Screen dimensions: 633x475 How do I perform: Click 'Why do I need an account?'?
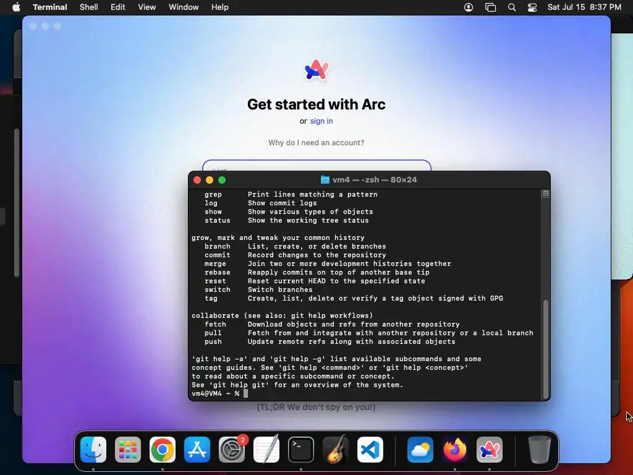coord(316,143)
